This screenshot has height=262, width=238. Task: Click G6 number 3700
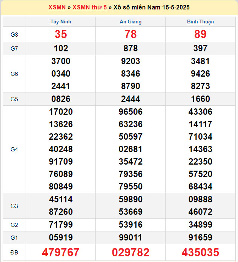[x=61, y=61]
